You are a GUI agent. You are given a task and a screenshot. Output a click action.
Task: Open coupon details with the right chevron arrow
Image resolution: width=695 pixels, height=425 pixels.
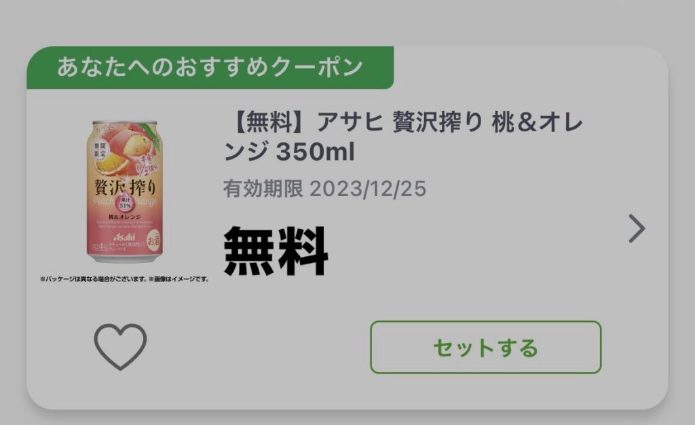637,228
